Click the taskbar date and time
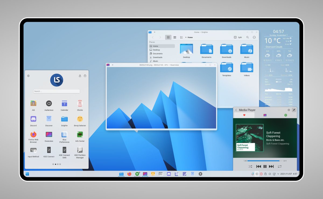 [x=289, y=174]
